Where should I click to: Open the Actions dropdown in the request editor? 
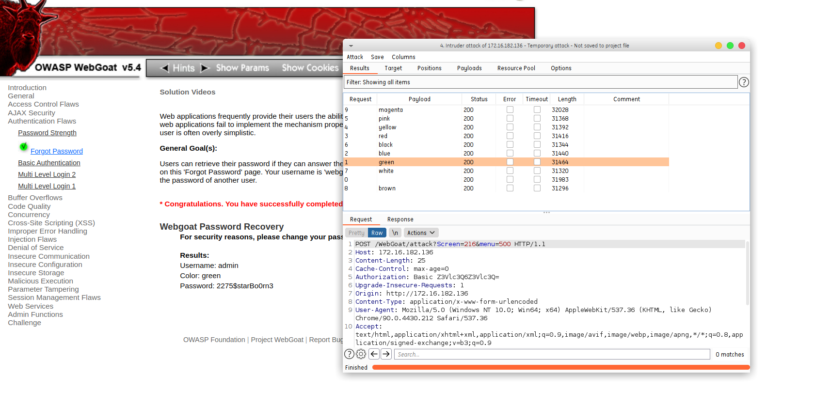click(421, 233)
